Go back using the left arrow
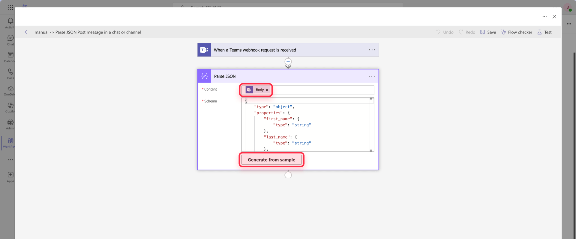This screenshot has height=239, width=576. coord(27,32)
